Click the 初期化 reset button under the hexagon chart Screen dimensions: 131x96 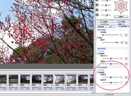coord(121,17)
